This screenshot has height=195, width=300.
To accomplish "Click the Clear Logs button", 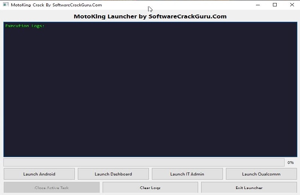I will [150, 187].
